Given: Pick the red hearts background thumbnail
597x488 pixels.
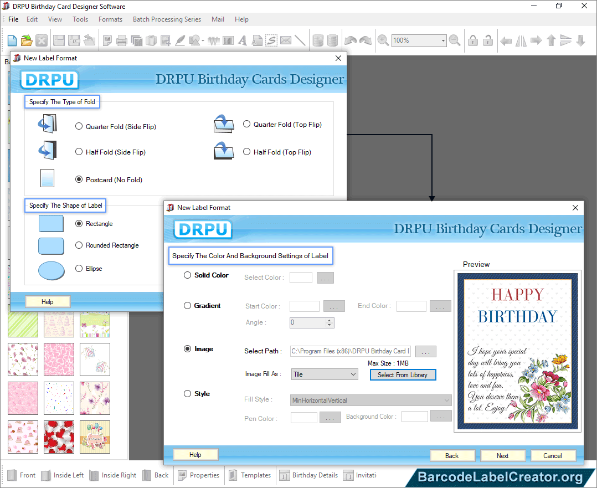Looking at the screenshot, I should 59,437.
